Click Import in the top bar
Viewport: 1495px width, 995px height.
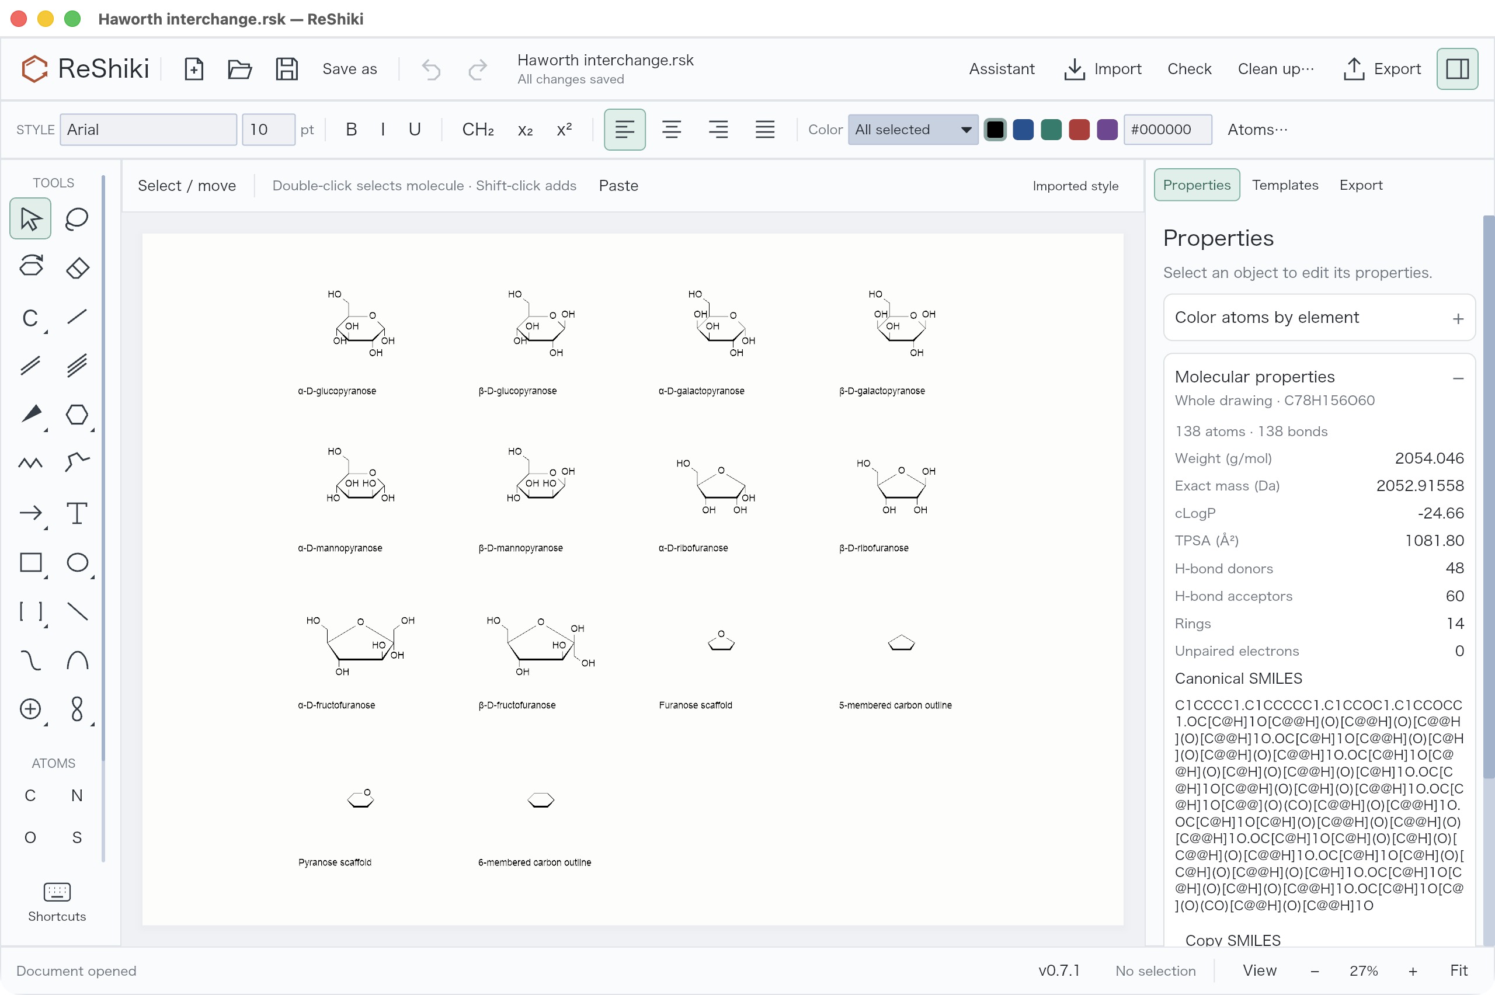1102,68
